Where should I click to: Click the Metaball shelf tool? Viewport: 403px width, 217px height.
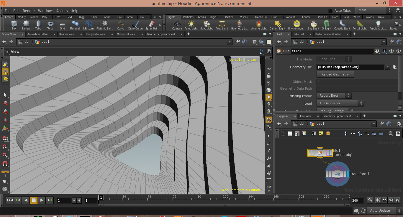(x=75, y=25)
